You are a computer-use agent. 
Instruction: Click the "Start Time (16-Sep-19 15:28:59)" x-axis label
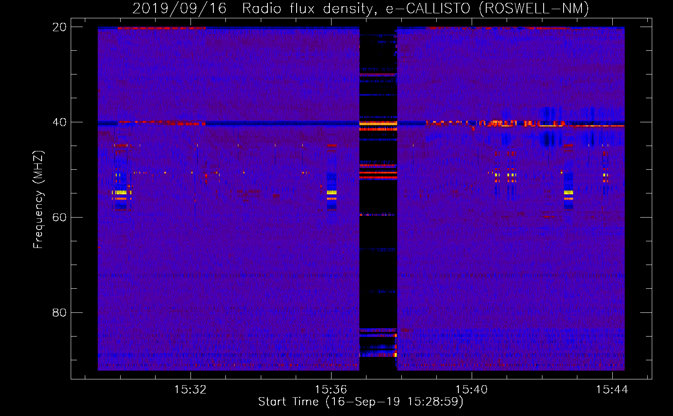coord(361,402)
